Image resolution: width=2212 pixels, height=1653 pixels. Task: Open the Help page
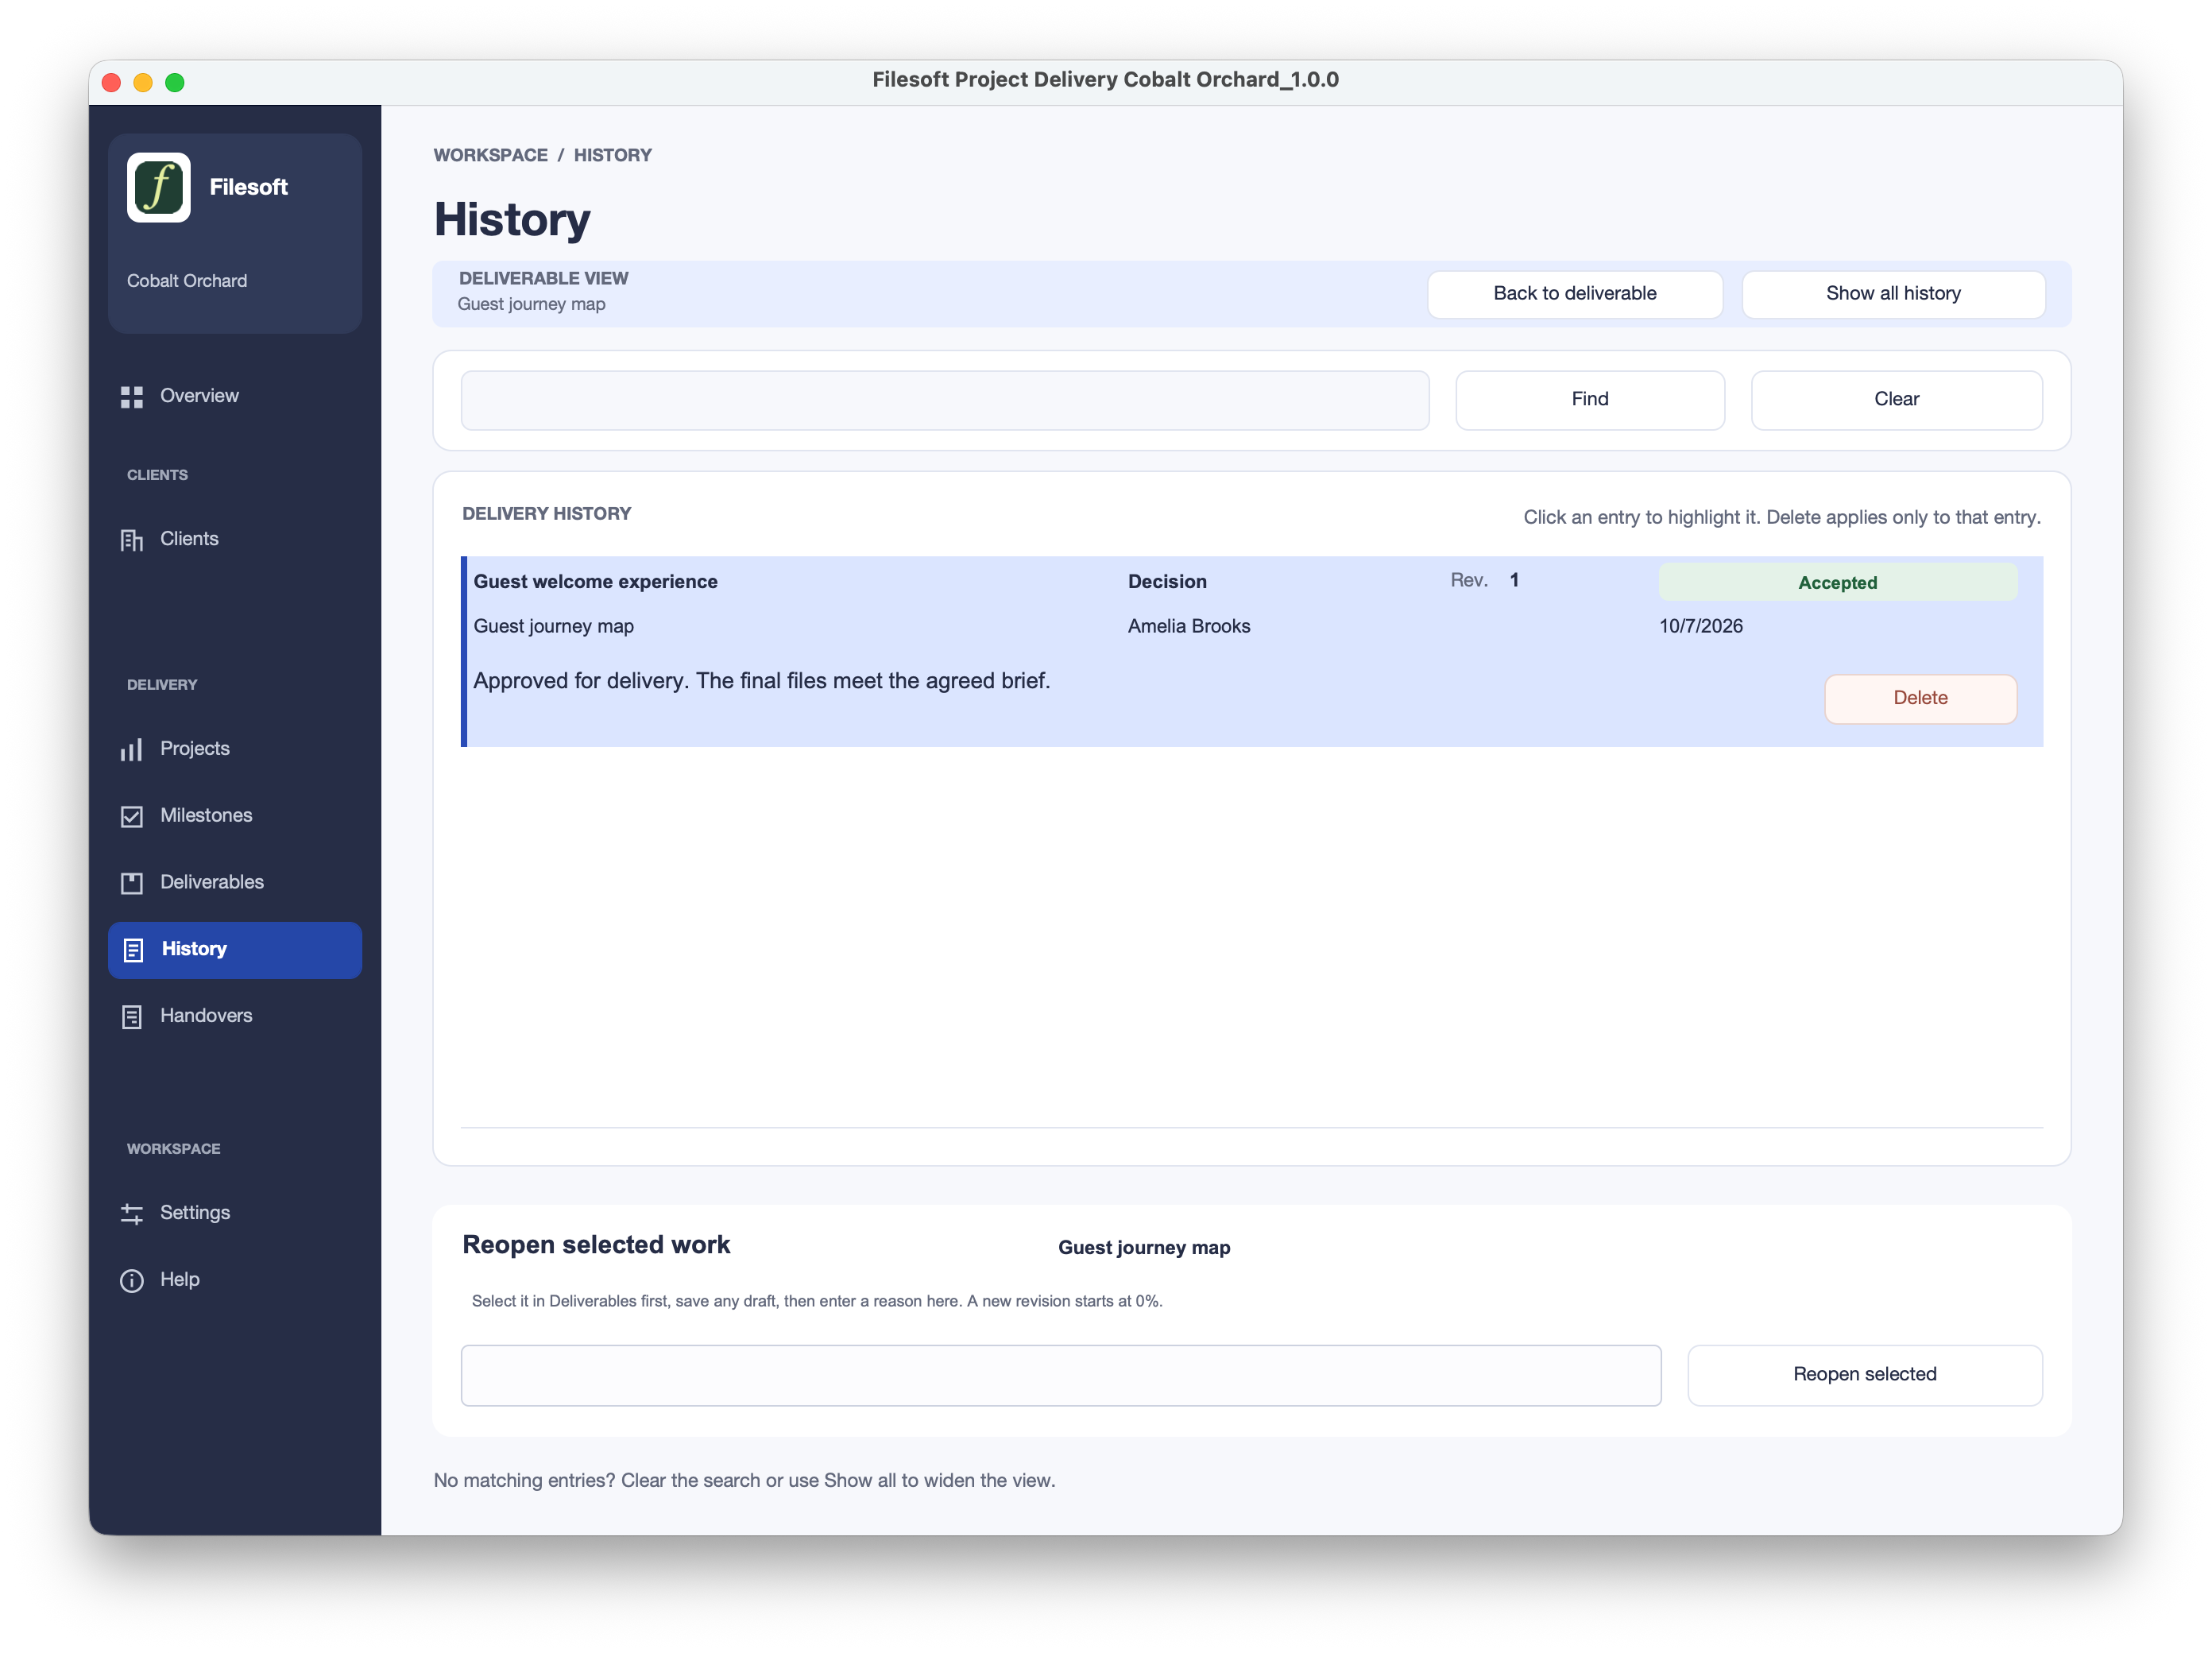coord(235,1280)
